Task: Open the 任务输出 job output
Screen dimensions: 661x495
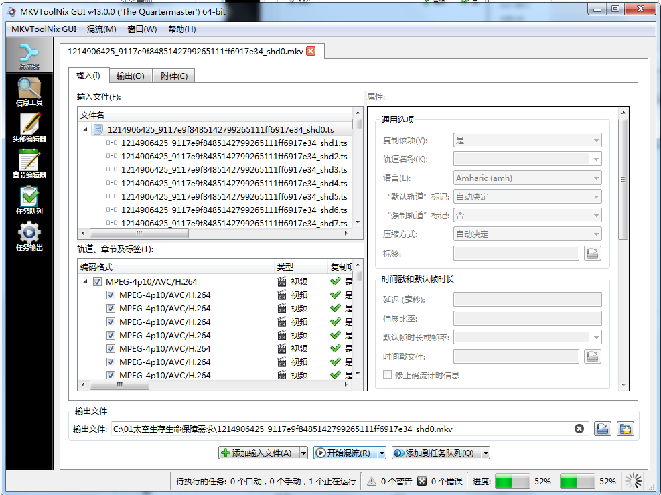Action: tap(29, 236)
